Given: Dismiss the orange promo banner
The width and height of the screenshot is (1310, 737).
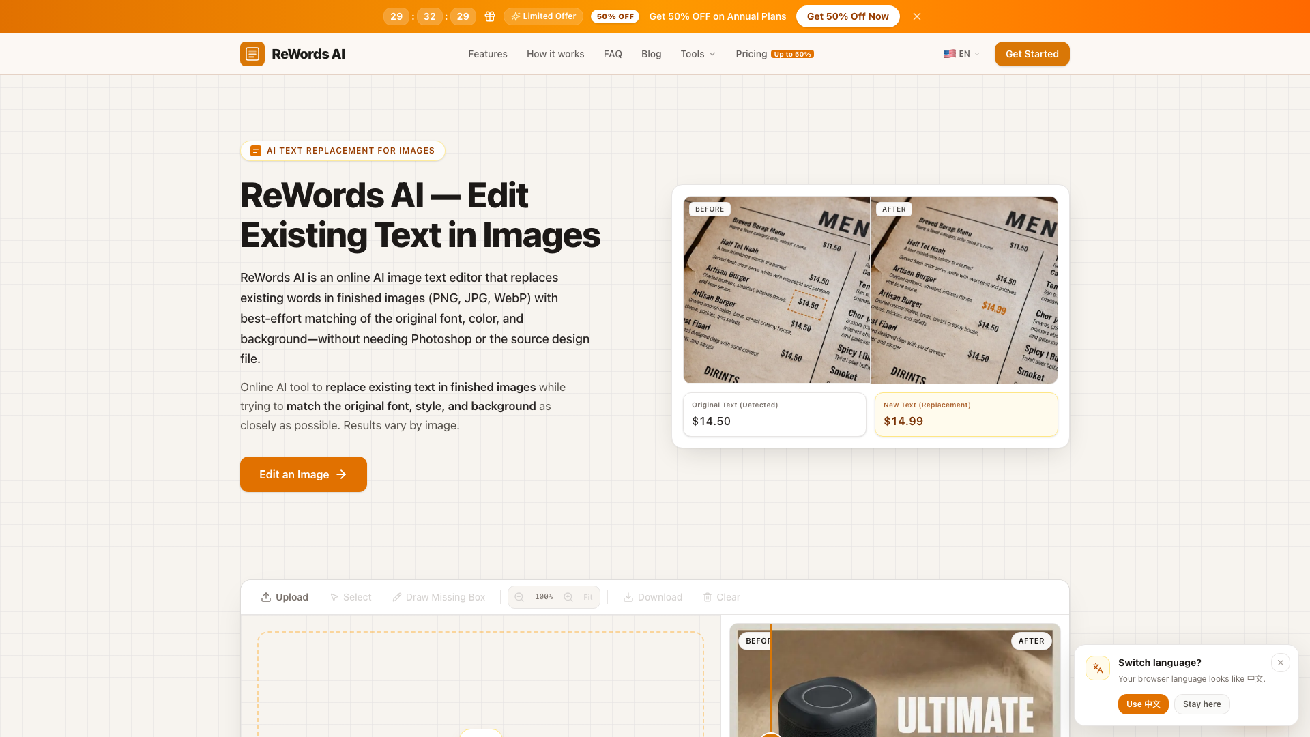Looking at the screenshot, I should point(917,16).
